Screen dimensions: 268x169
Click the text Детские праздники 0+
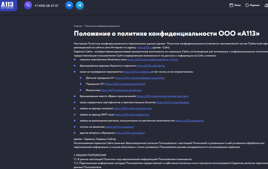[100, 78]
